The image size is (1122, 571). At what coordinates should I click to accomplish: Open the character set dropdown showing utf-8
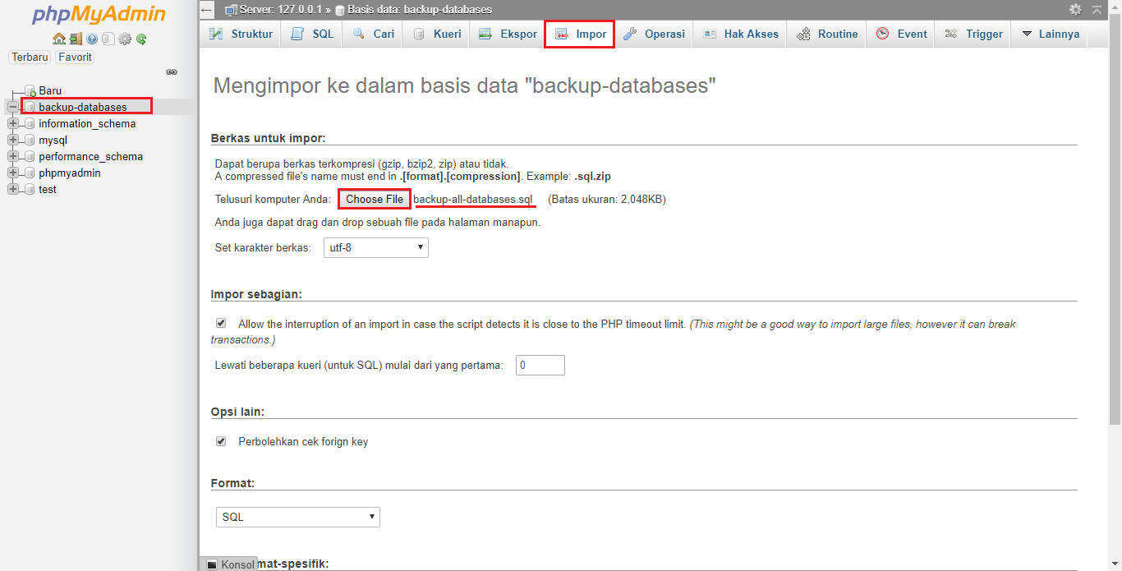click(375, 247)
